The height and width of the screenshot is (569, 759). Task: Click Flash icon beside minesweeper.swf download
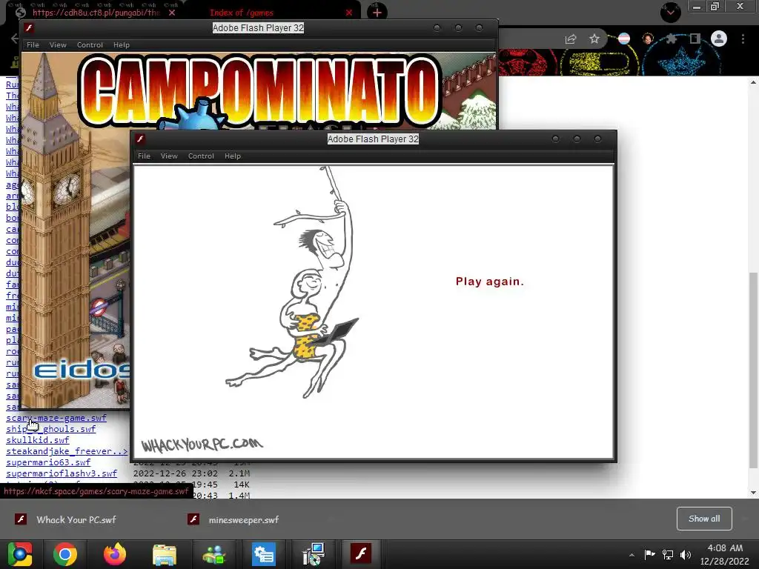(x=193, y=519)
